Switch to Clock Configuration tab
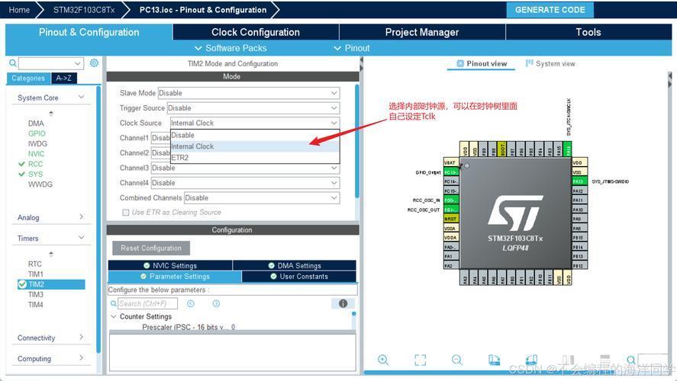Screen dimensions: 677x381 pyautogui.click(x=256, y=32)
